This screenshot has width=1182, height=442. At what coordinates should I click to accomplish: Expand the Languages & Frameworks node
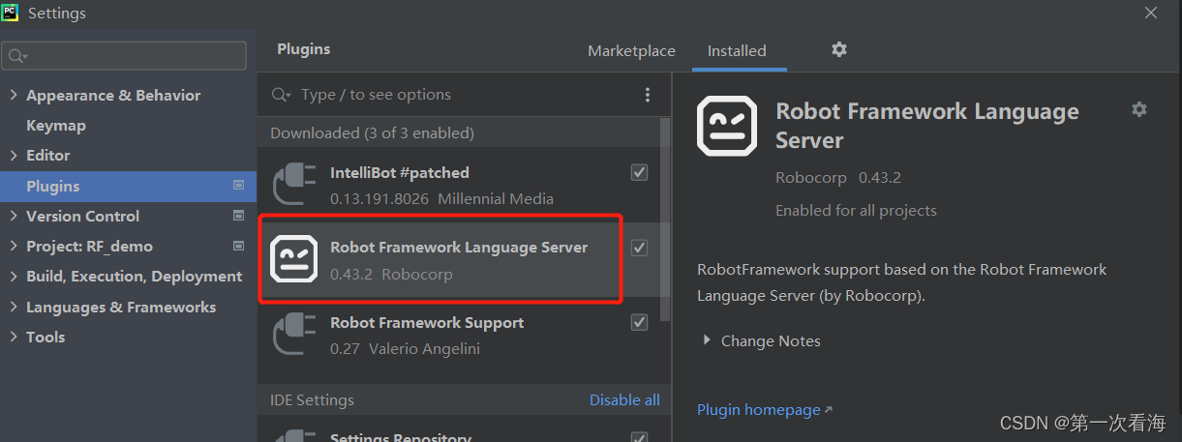(14, 307)
